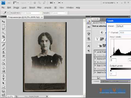The height and width of the screenshot is (98, 131).
Task: Select the Path Selection tool
Action: click(x=3, y=83)
